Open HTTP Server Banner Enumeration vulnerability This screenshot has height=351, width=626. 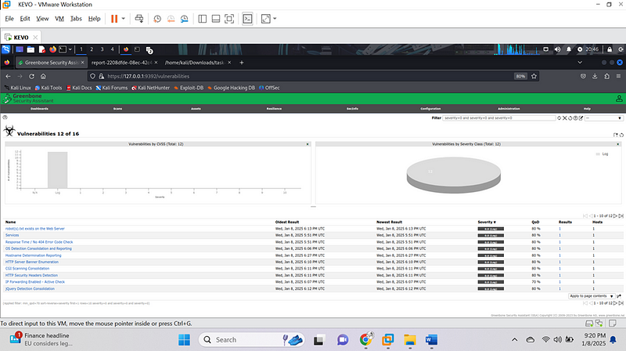coord(32,262)
